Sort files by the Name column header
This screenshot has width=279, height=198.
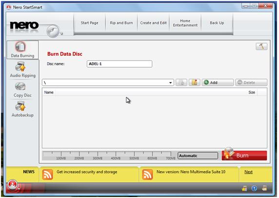click(49, 92)
